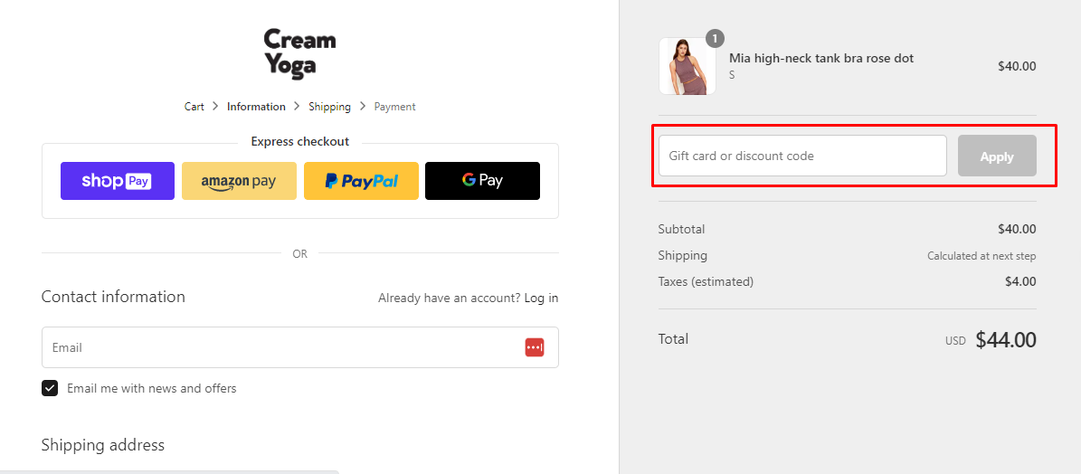1081x474 pixels.
Task: Check out with PayPal button
Action: [361, 181]
